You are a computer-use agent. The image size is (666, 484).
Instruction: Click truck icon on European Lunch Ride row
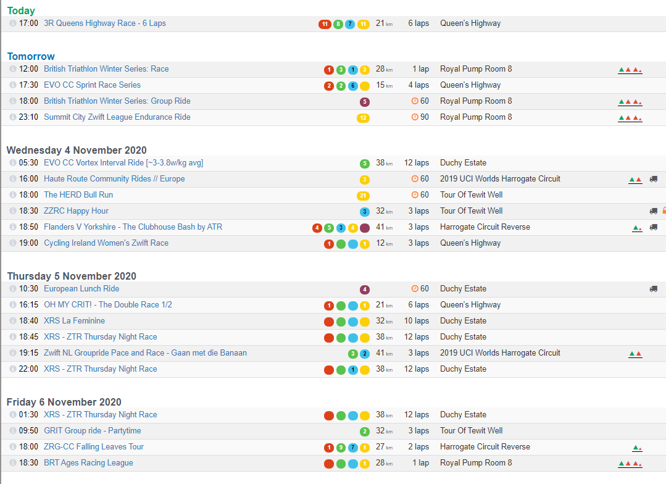coord(654,288)
